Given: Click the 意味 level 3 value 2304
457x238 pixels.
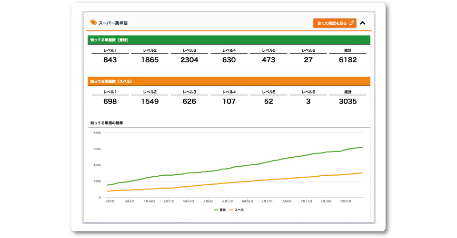Looking at the screenshot, I should [189, 60].
